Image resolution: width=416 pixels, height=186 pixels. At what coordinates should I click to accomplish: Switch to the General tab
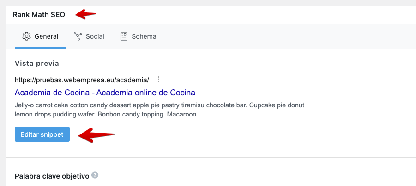[40, 36]
